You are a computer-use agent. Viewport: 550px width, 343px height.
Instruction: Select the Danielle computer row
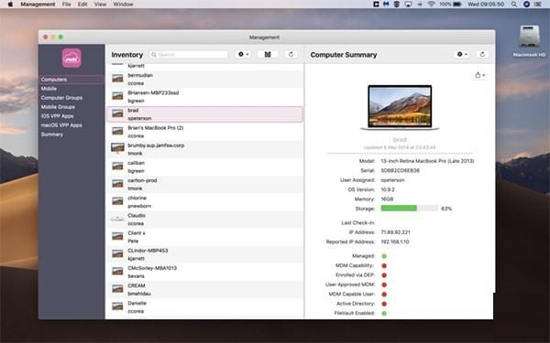(204, 307)
